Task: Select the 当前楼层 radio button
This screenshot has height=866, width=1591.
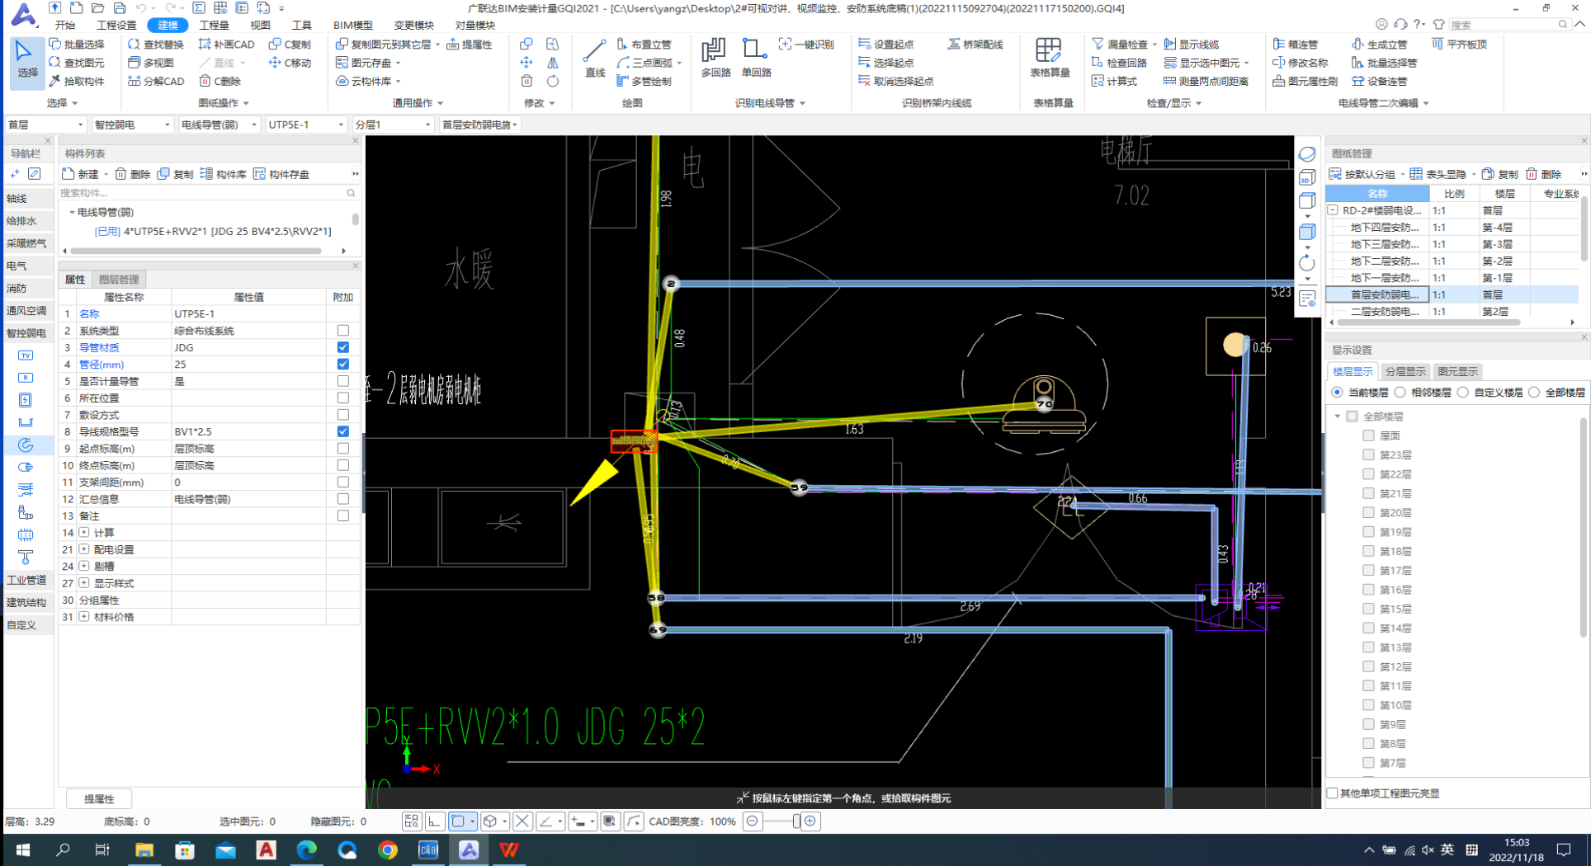Action: 1337,393
